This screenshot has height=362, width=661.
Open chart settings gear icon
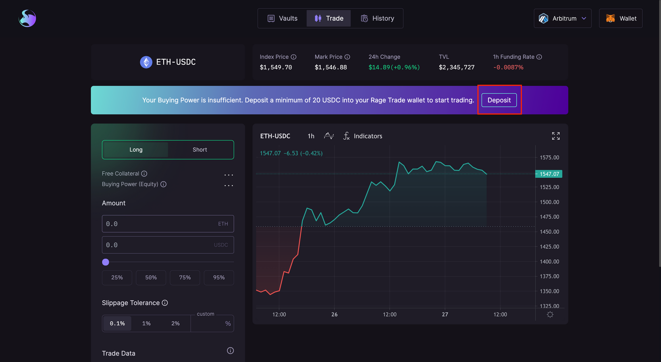550,314
